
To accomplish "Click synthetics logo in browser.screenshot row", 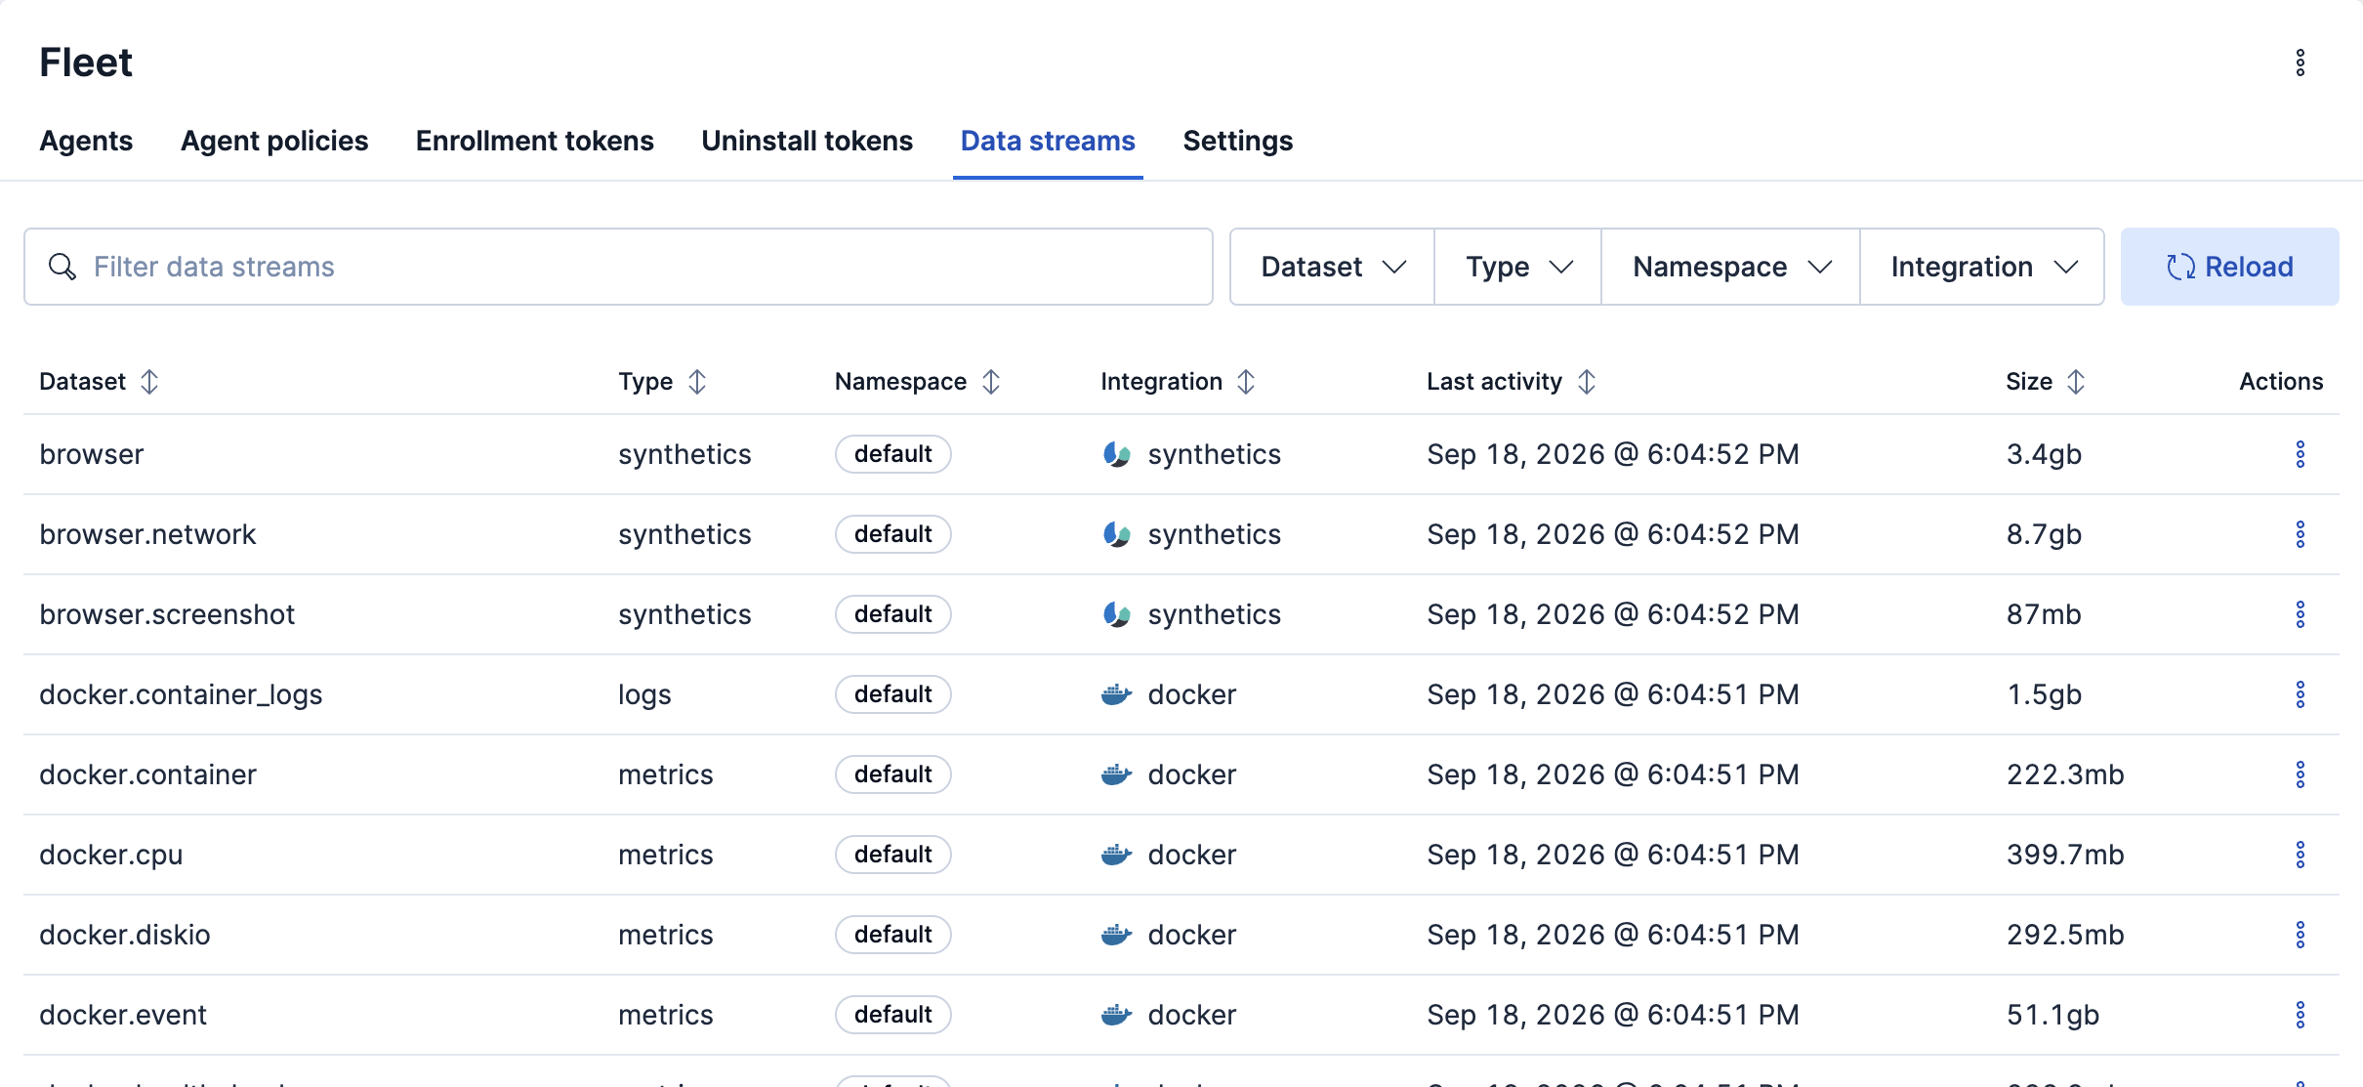I will 1116,614.
